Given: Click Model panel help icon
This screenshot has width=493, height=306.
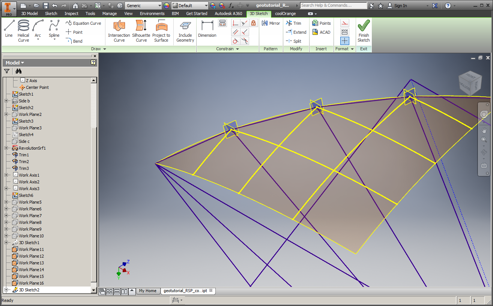Looking at the screenshot, I should coord(93,63).
